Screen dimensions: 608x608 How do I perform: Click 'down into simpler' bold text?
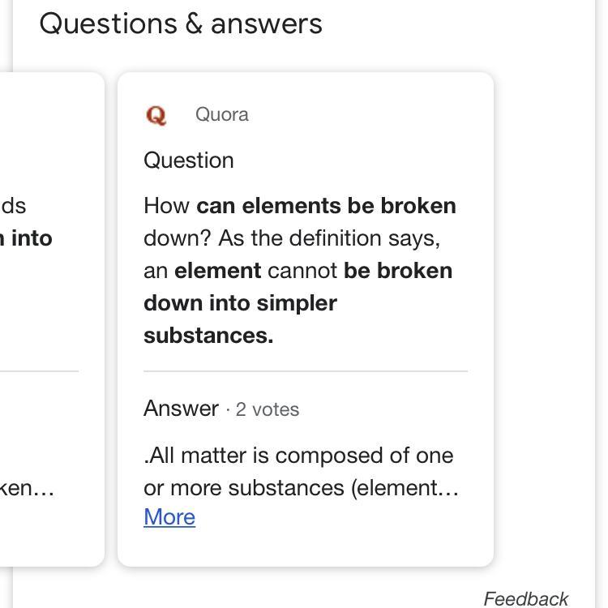pyautogui.click(x=240, y=303)
